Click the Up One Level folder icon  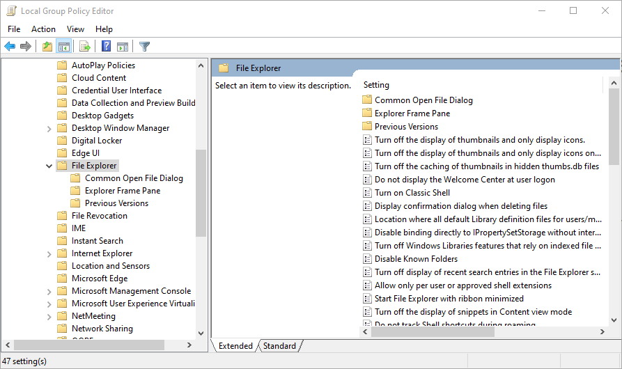coord(47,47)
